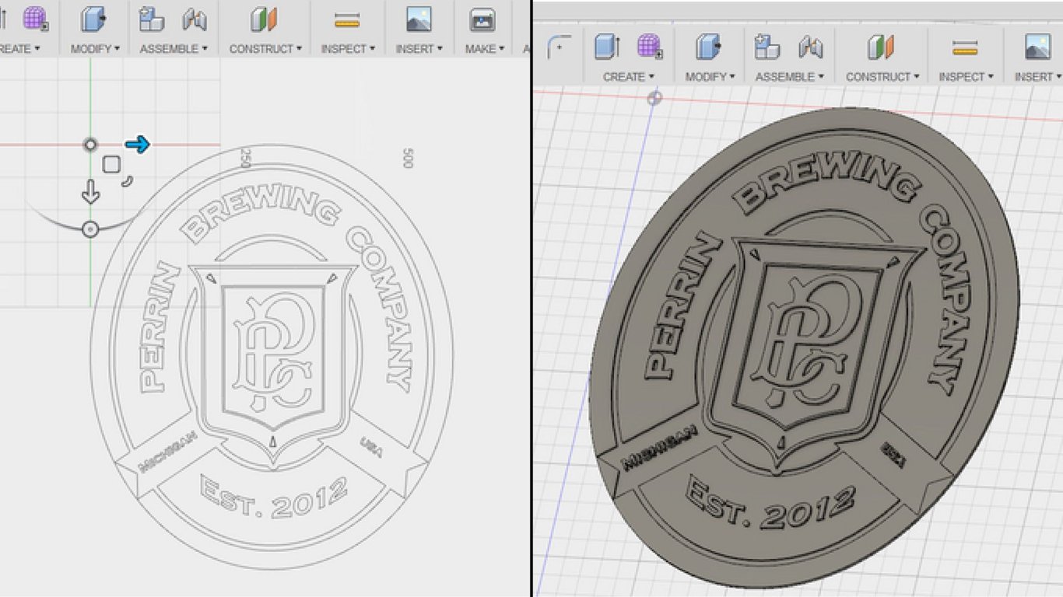Click the Construct plane icon in left window

[265, 19]
